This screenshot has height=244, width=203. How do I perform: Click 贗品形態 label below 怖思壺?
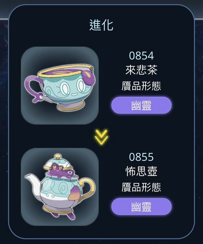141,187
